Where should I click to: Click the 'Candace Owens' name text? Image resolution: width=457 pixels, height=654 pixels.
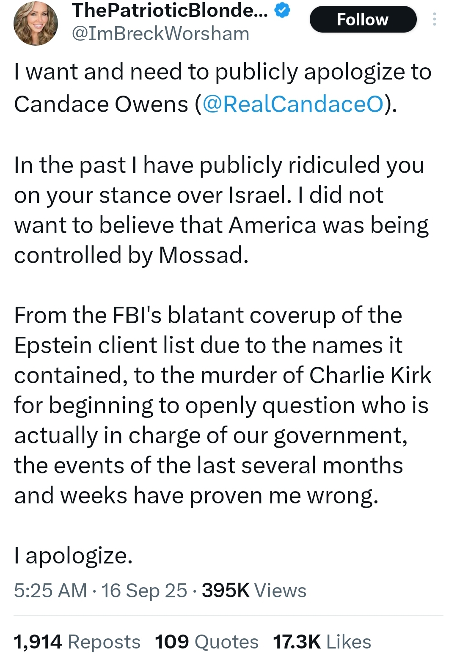(101, 104)
